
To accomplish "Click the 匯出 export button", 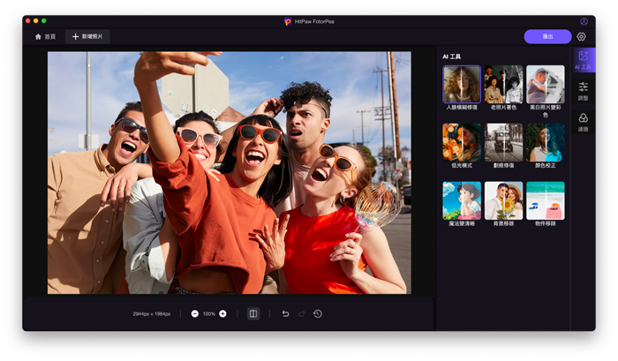I will coord(547,36).
